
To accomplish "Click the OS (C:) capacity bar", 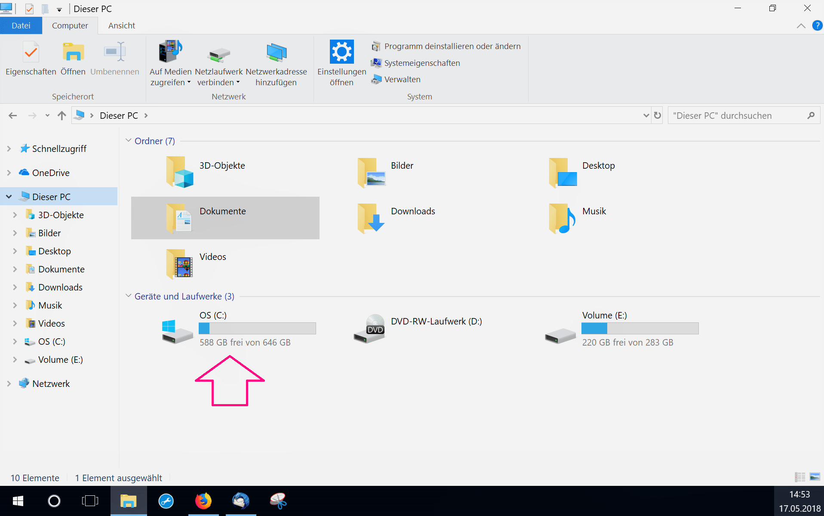I will coord(257,328).
